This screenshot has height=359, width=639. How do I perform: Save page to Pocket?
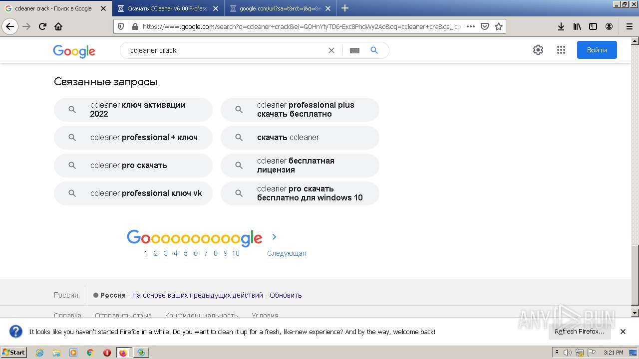(484, 26)
